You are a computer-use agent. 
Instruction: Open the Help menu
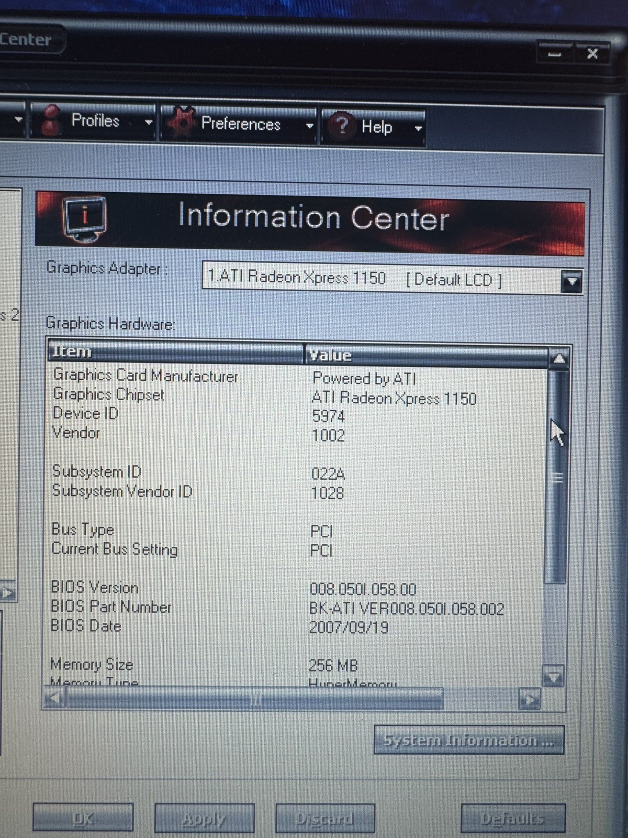[373, 127]
